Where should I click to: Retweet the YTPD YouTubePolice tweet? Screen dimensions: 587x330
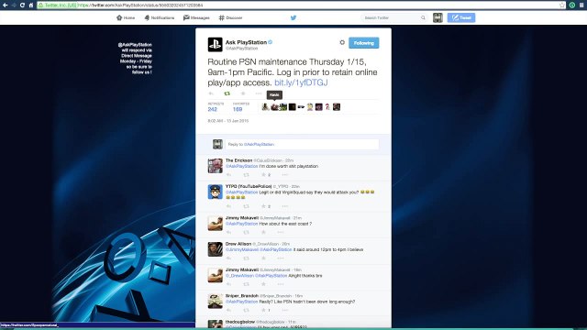point(246,206)
